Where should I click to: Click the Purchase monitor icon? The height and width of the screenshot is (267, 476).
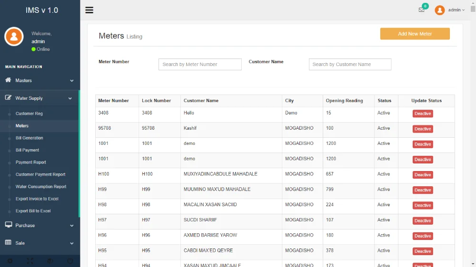tap(8, 225)
